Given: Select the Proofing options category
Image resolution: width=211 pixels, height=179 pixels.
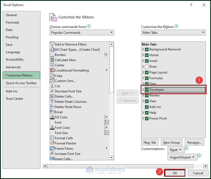Looking at the screenshot, I should pos(21,37).
